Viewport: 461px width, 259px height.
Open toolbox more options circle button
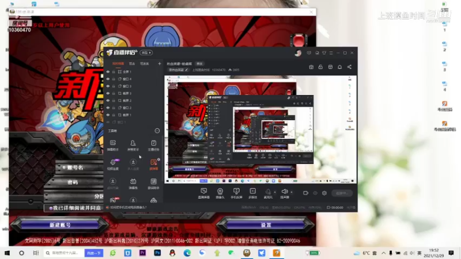tap(157, 131)
